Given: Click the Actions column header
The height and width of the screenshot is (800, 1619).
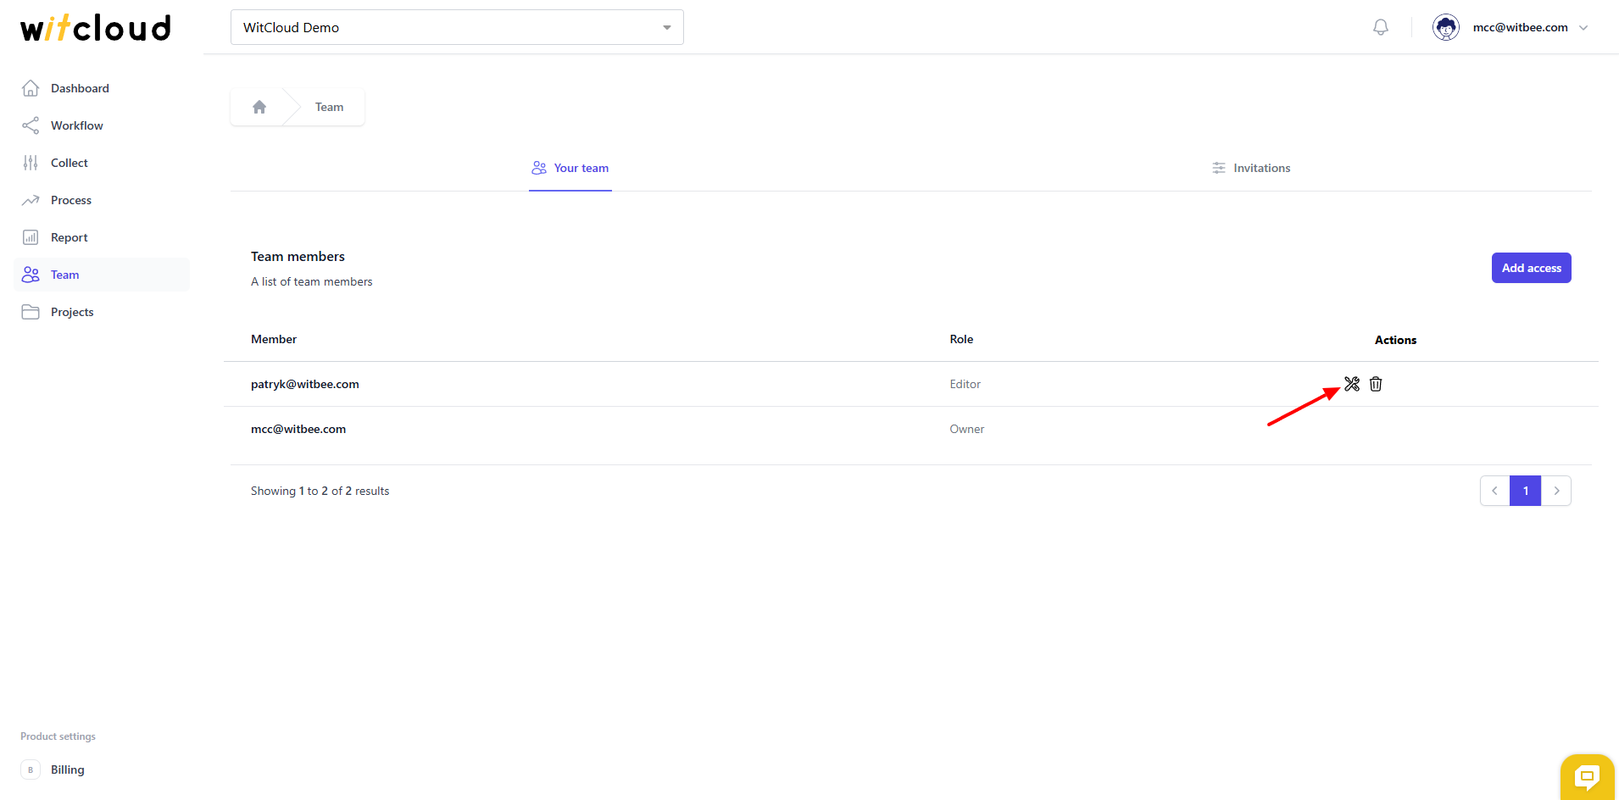Looking at the screenshot, I should tap(1395, 340).
